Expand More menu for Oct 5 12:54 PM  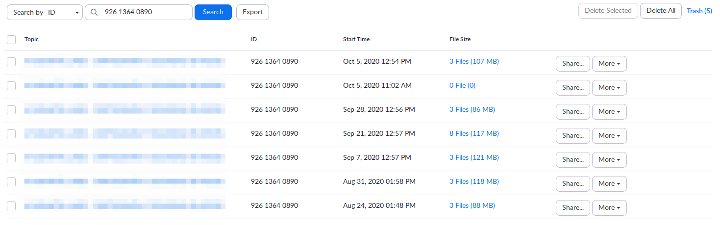point(609,64)
